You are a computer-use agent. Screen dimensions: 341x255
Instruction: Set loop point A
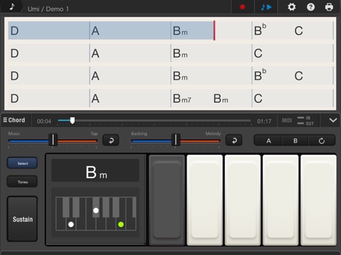268,140
